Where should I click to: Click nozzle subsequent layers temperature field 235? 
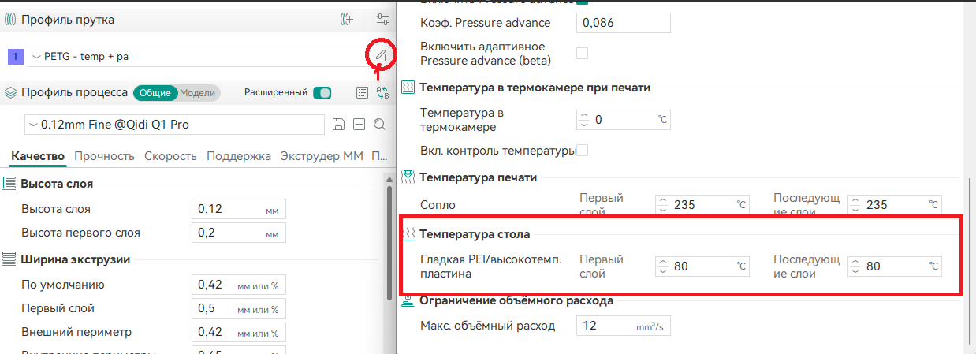point(895,205)
